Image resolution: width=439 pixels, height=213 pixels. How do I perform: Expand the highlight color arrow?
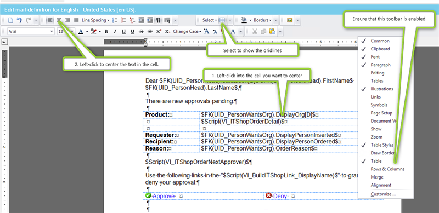click(x=100, y=32)
